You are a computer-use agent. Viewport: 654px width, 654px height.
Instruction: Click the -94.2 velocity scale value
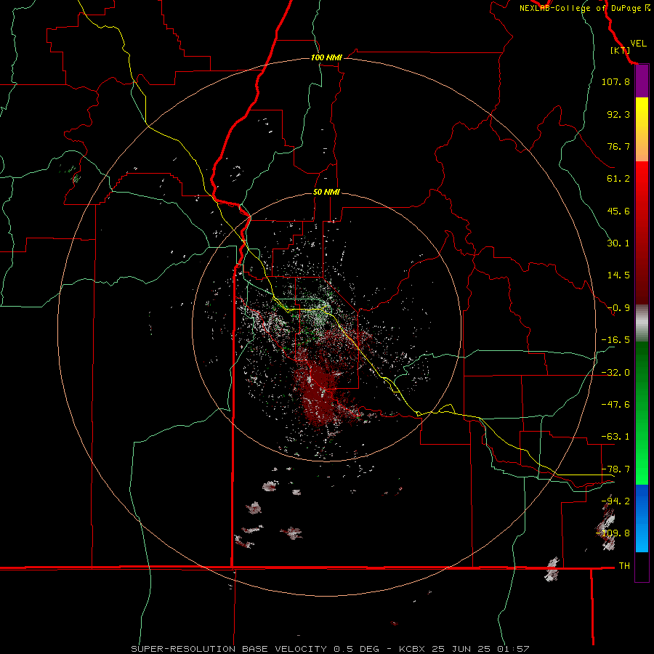pyautogui.click(x=615, y=501)
